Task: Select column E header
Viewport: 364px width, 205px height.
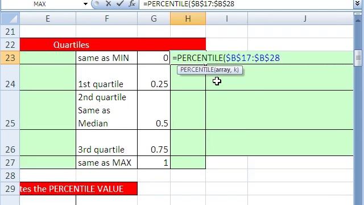Action: (x=48, y=19)
